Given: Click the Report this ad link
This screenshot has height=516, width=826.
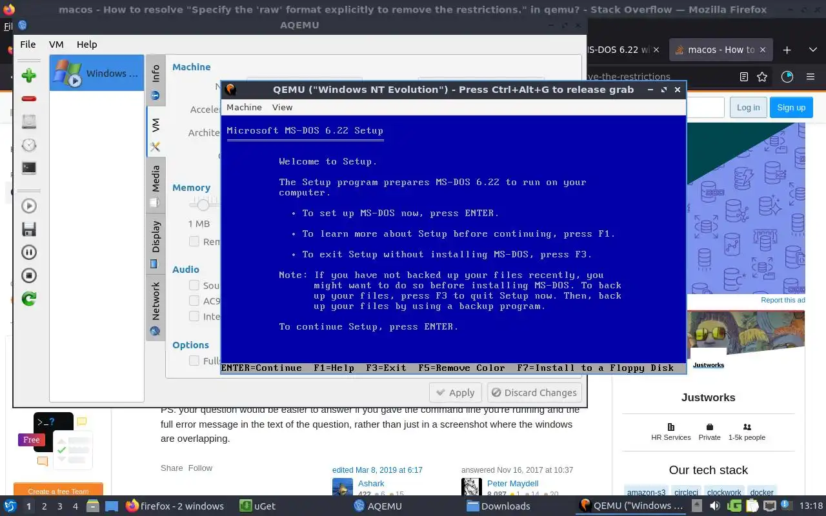Looking at the screenshot, I should [783, 300].
